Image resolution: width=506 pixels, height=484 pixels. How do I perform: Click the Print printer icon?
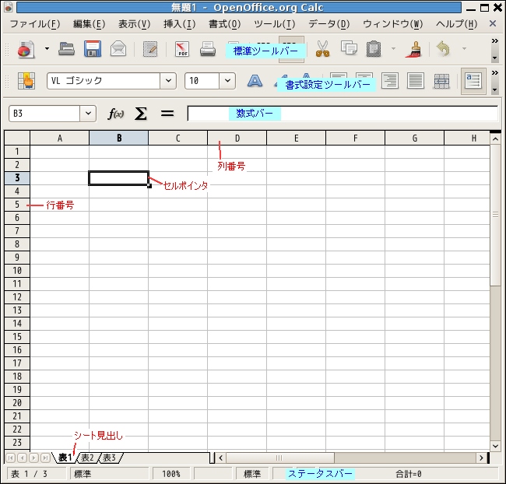208,49
